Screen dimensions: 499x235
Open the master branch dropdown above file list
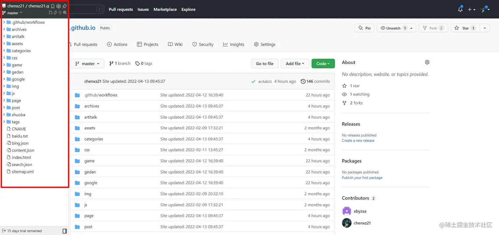click(x=87, y=63)
